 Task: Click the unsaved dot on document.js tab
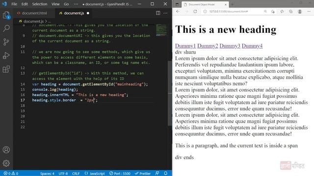pyautogui.click(x=88, y=13)
